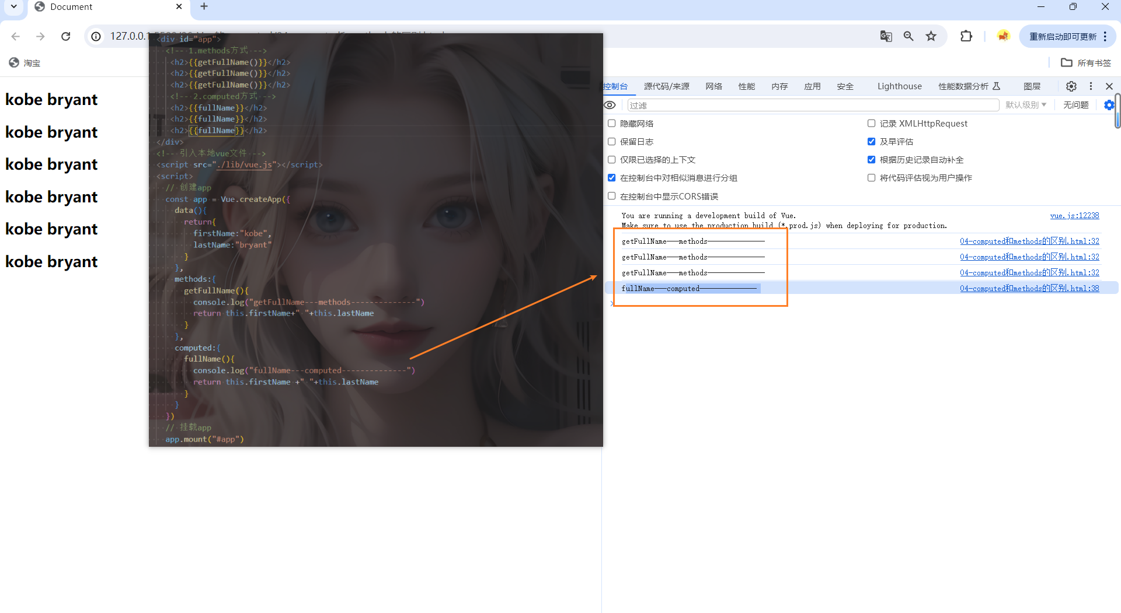Toggle the live expression eye icon
This screenshot has width=1121, height=613.
(x=610, y=105)
